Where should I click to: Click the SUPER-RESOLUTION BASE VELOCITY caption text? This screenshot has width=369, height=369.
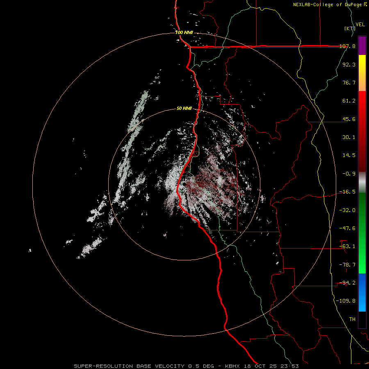tap(130, 366)
